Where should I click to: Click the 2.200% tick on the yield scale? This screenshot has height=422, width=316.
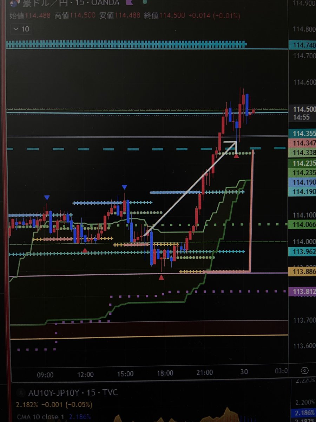pyautogui.click(x=305, y=402)
